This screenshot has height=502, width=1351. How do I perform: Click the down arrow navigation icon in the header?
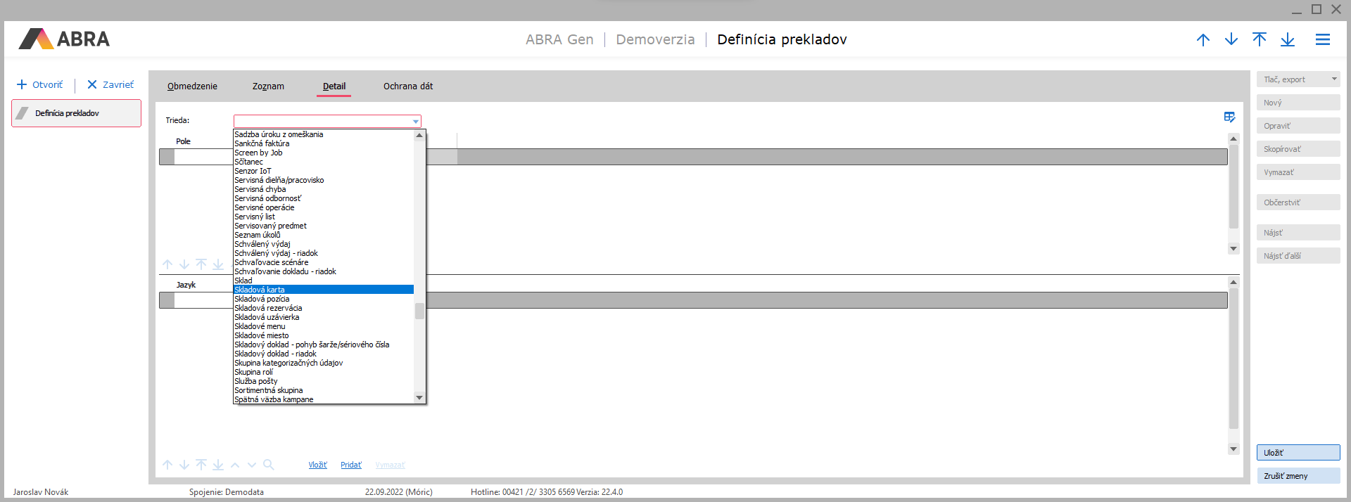click(x=1231, y=40)
